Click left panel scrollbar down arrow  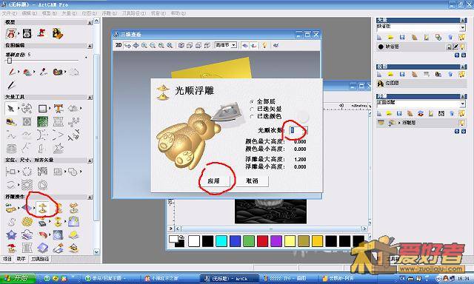[96, 251]
